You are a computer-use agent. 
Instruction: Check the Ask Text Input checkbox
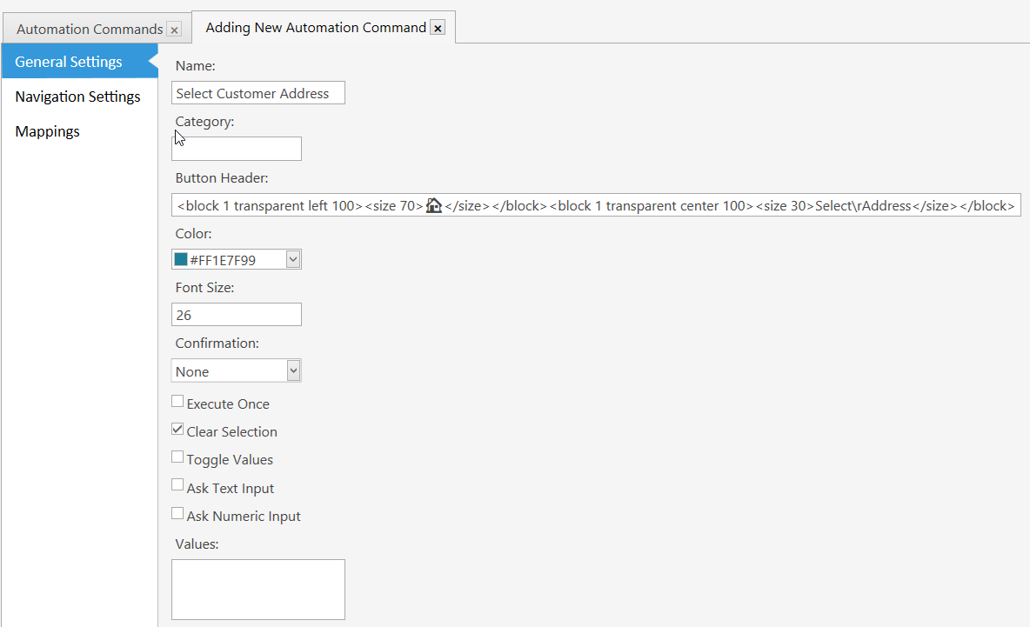[x=177, y=485]
